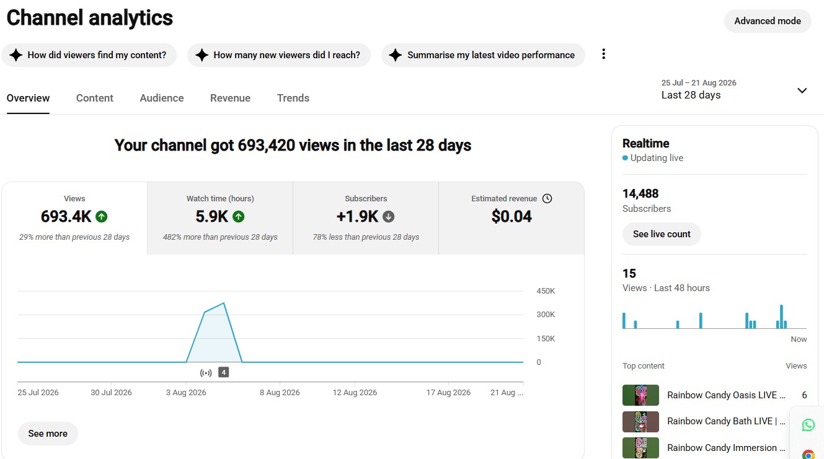Click the live stream marker icon under the chart
The image size is (824, 459).
pos(206,373)
